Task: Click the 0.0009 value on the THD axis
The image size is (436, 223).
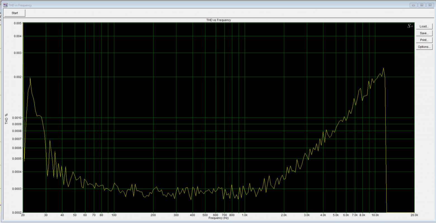Action: click(x=17, y=124)
